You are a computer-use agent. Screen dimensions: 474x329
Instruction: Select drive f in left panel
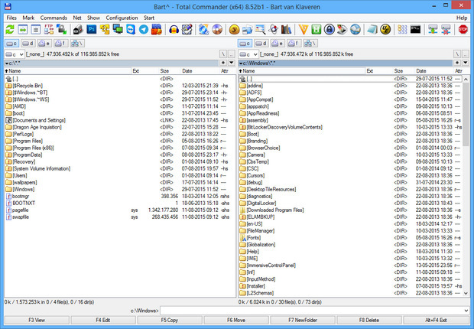point(60,44)
